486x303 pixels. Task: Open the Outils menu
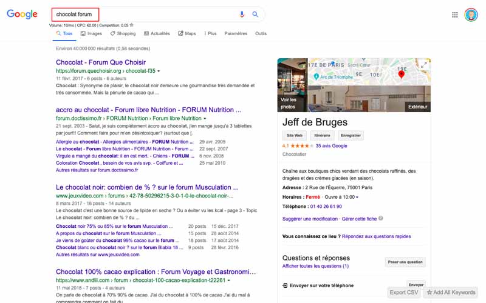pyautogui.click(x=261, y=33)
